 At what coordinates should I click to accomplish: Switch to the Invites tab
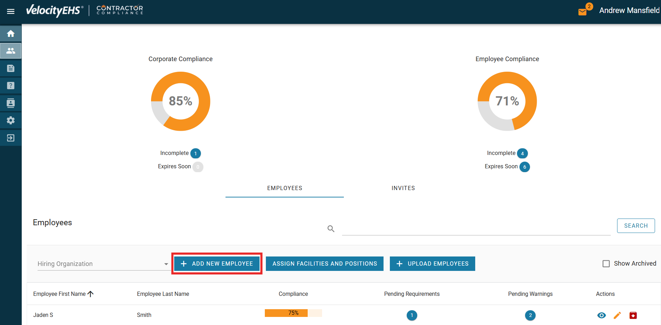click(x=403, y=188)
